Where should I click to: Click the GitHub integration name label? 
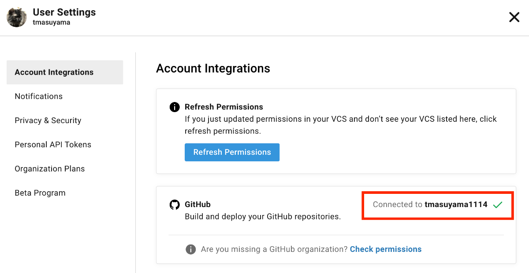[197, 204]
